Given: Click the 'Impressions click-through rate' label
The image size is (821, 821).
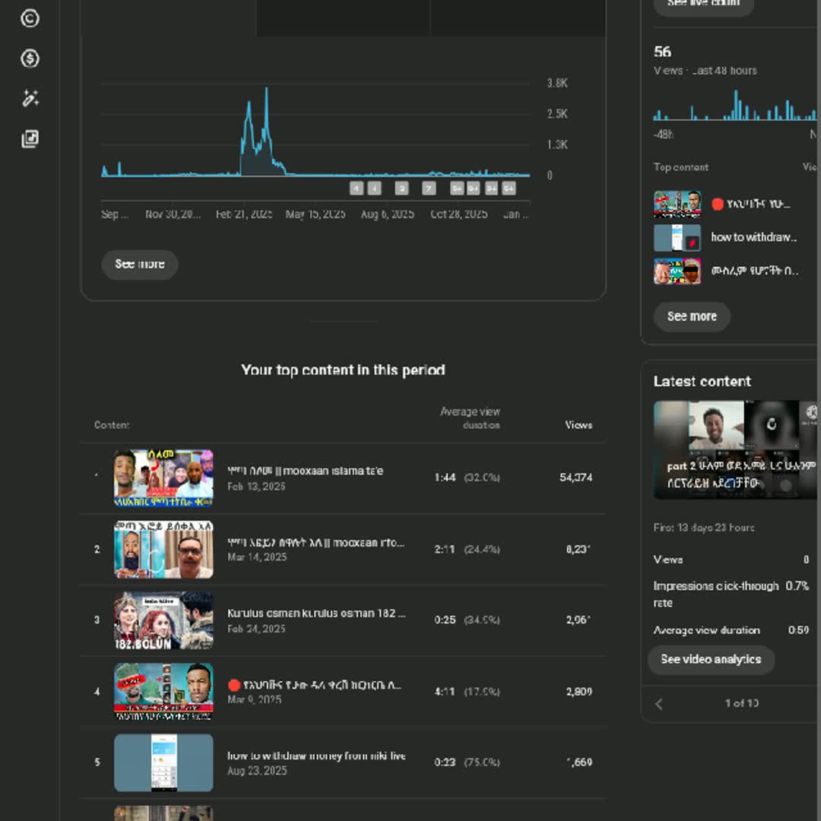Looking at the screenshot, I should click(x=716, y=594).
